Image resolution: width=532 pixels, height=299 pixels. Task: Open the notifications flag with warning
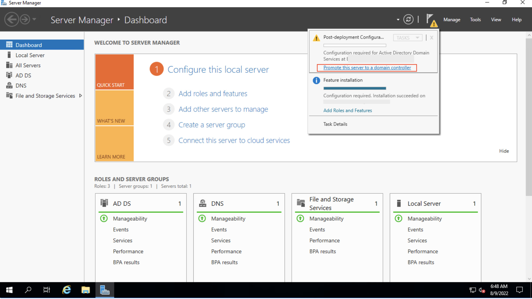coord(432,20)
